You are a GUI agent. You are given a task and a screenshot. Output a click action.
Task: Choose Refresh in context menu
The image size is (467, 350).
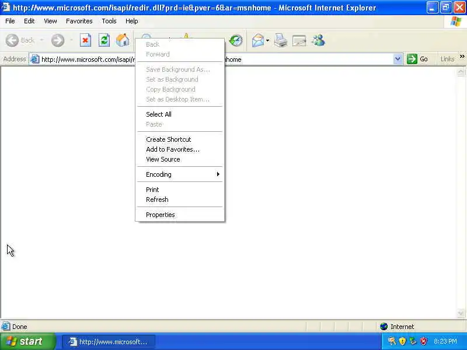pos(180,199)
